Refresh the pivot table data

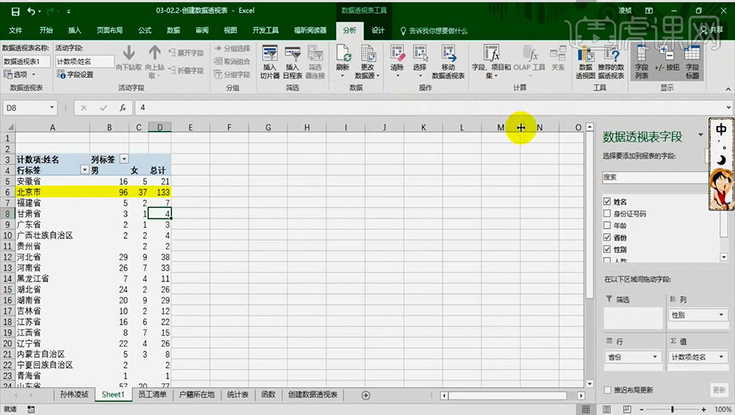pos(343,62)
